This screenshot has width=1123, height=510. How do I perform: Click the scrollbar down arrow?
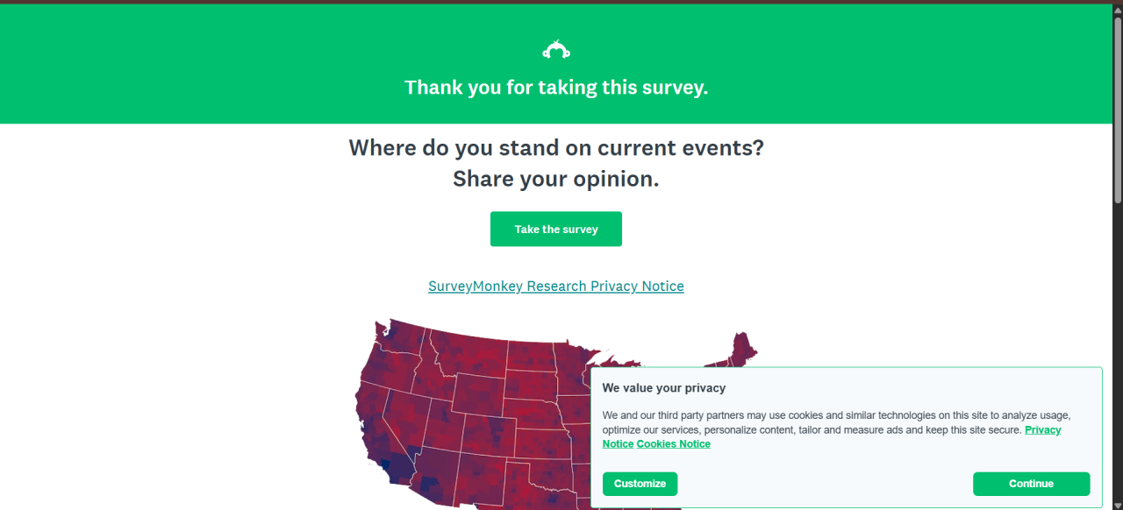coord(1117,503)
